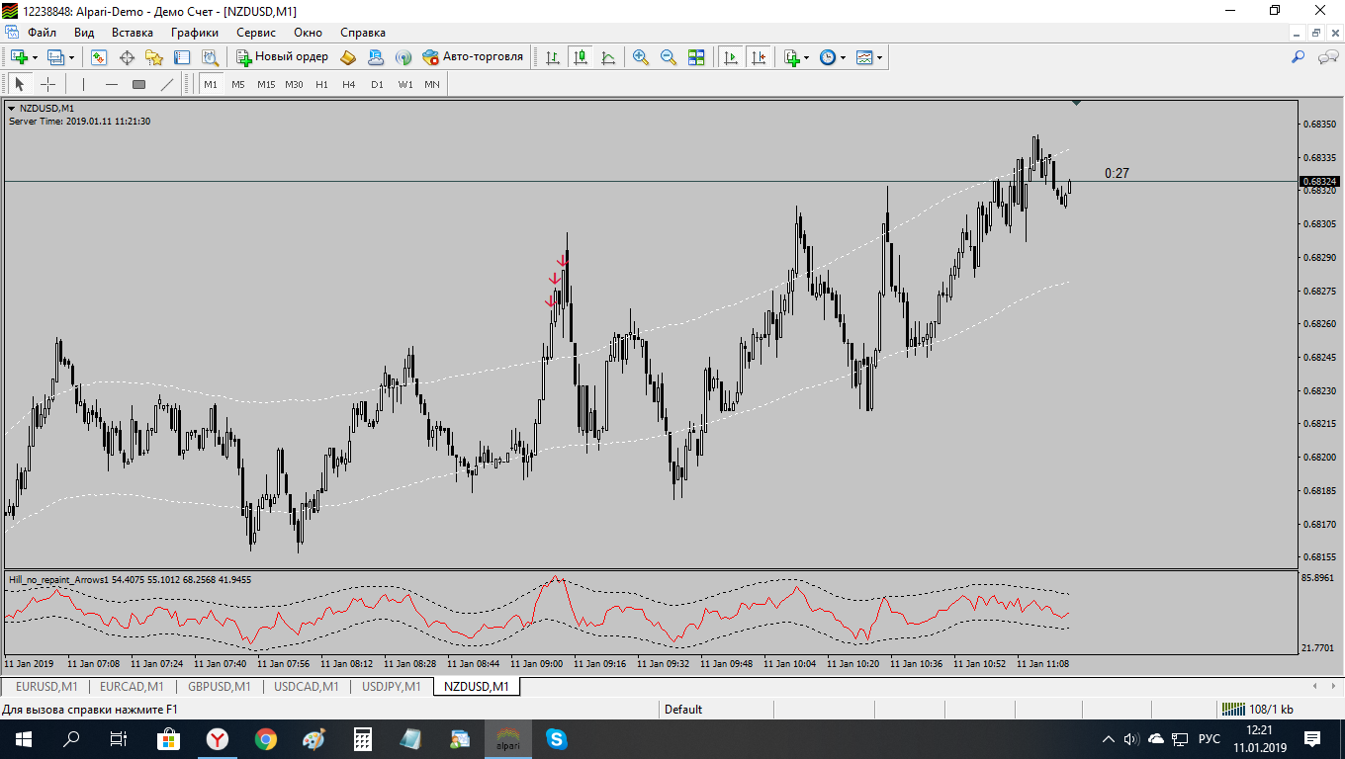Image resolution: width=1345 pixels, height=759 pixels.
Task: Tile chart windows icon
Action: [x=696, y=57]
